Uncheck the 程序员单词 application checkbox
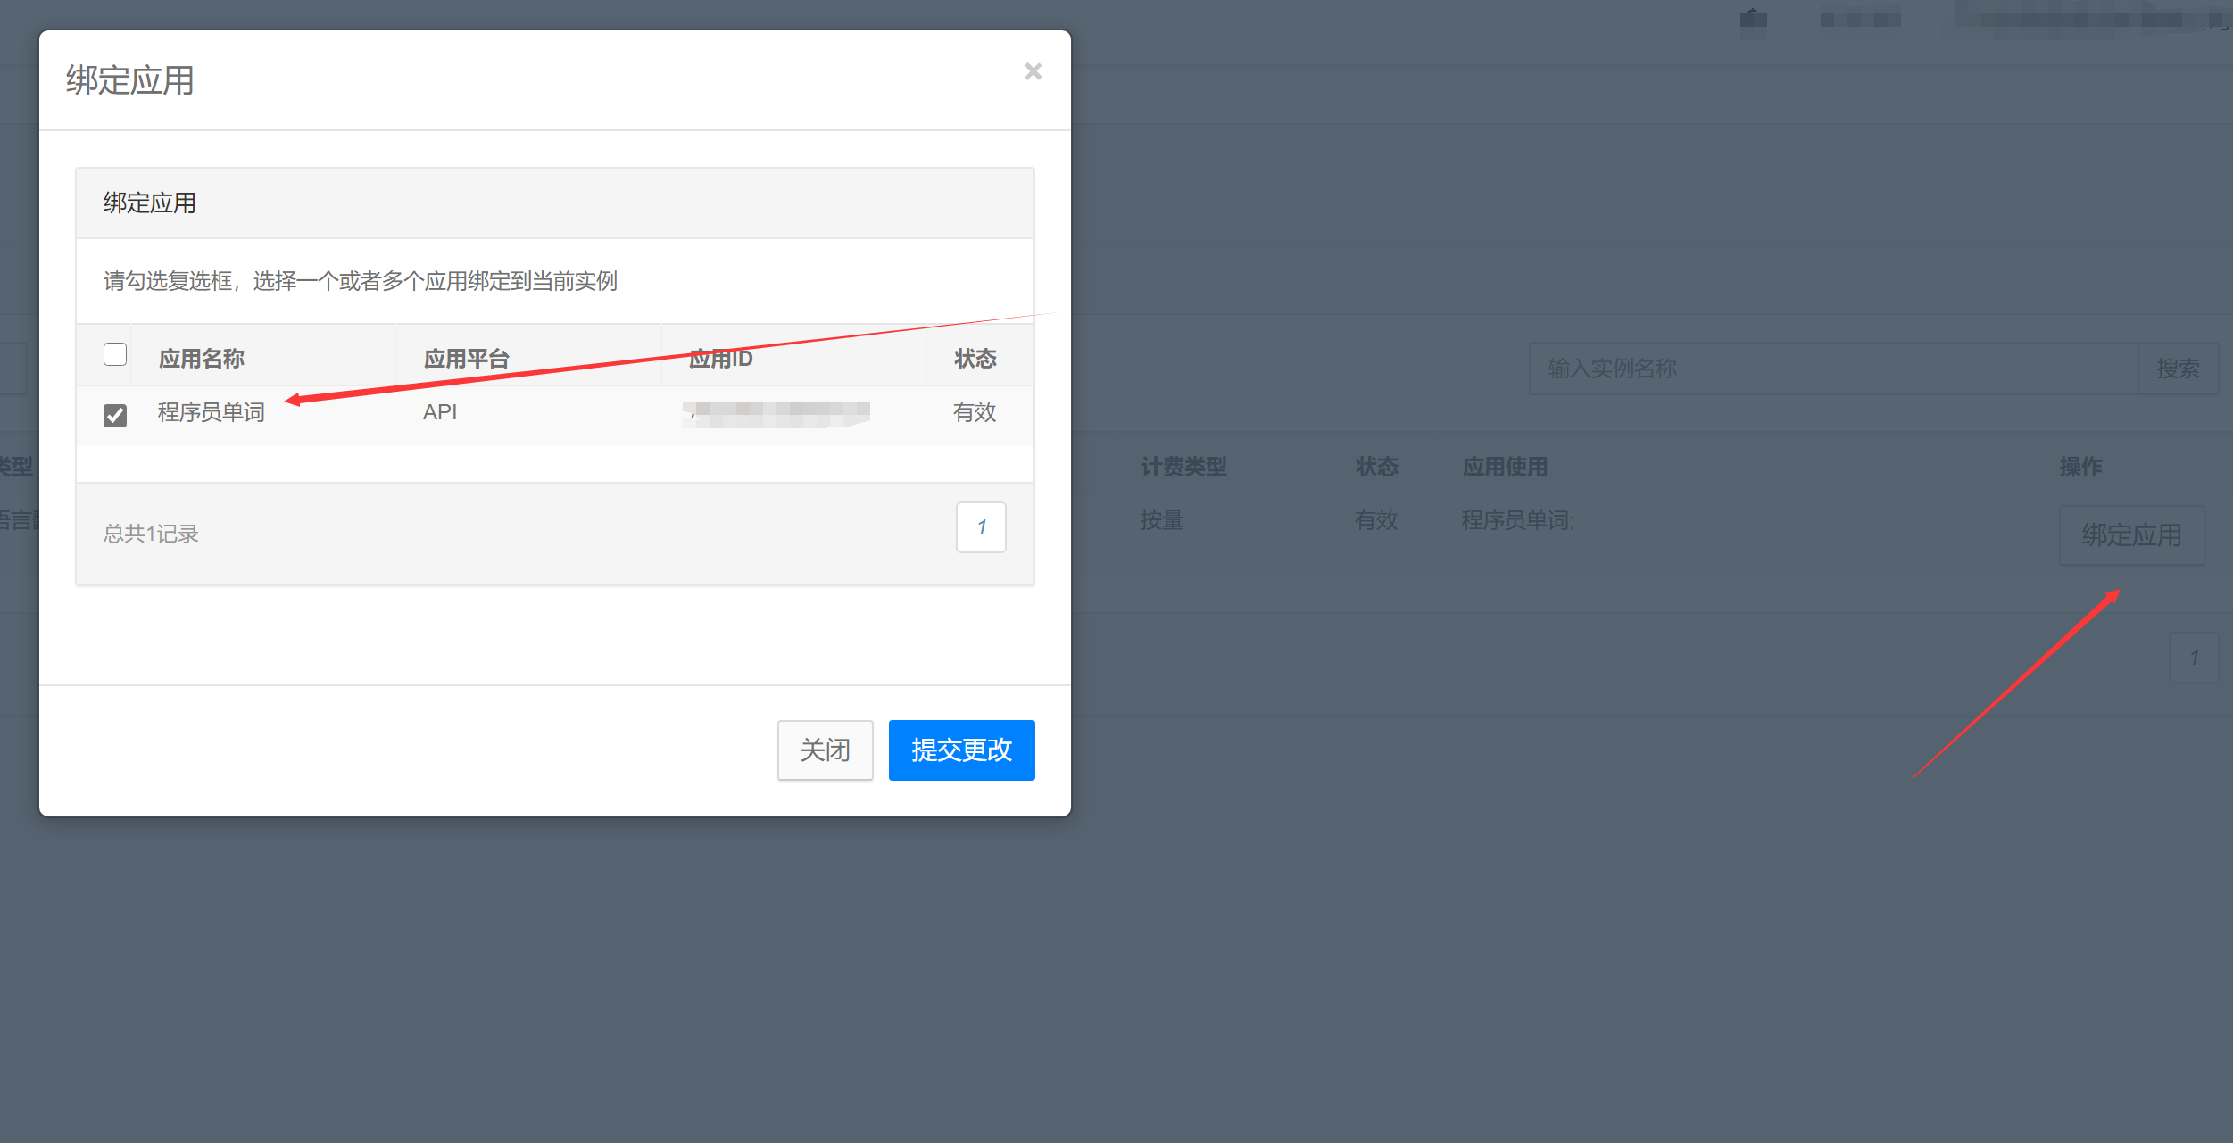Screen dimensions: 2233x1143 click(x=114, y=414)
